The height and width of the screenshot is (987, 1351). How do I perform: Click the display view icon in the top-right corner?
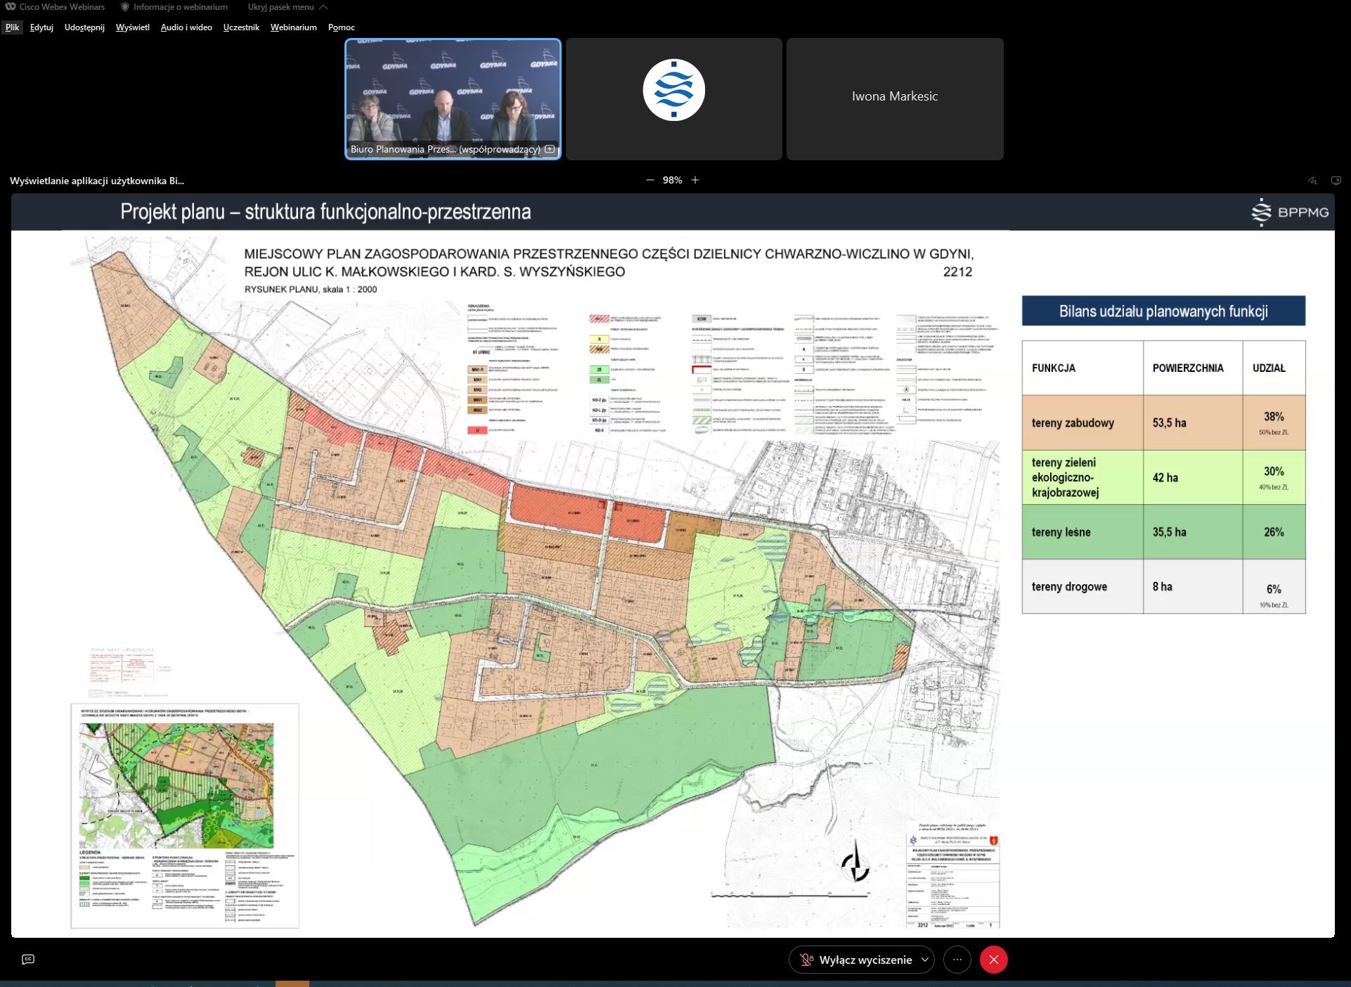pos(1336,181)
